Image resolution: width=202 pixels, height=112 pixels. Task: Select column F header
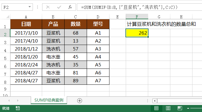tap(137, 17)
